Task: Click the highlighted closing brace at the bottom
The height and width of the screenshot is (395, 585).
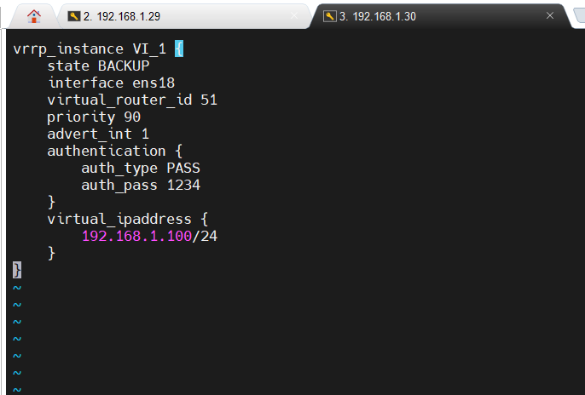Action: pyautogui.click(x=17, y=270)
